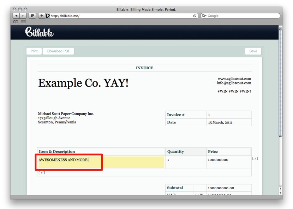Viewport: 293px width, 209px height.
Task: Edit address line 1725 Slough Avenue
Action: (x=54, y=118)
